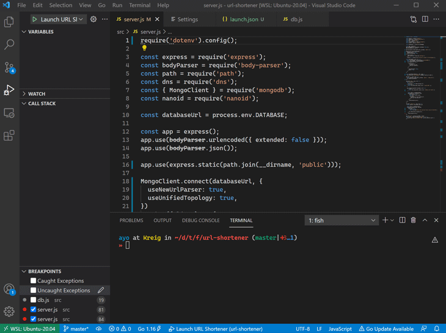This screenshot has height=333, width=446.
Task: Open the Terminal menu
Action: (140, 5)
